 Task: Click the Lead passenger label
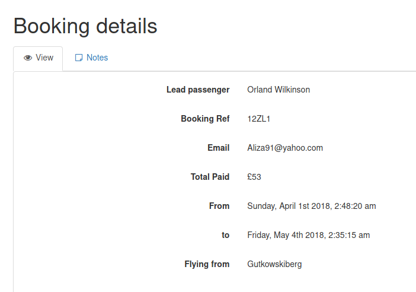tap(198, 90)
